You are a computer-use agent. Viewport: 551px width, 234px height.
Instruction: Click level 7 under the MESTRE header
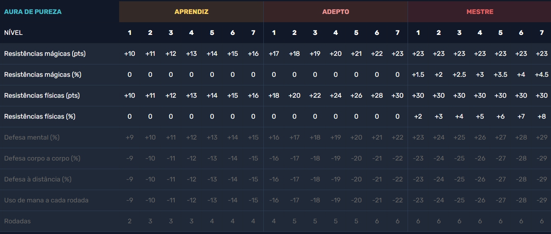pos(542,33)
